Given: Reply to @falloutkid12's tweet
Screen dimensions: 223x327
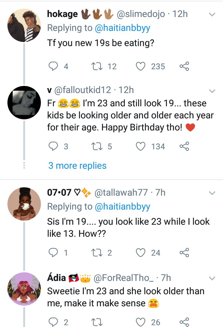Looking at the screenshot, I should coord(54,146).
